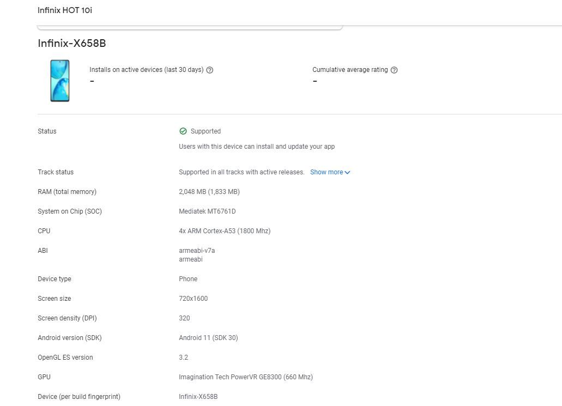Click the Imagination Tech PowerVR GE8300 value
This screenshot has width=562, height=406.
pos(246,377)
